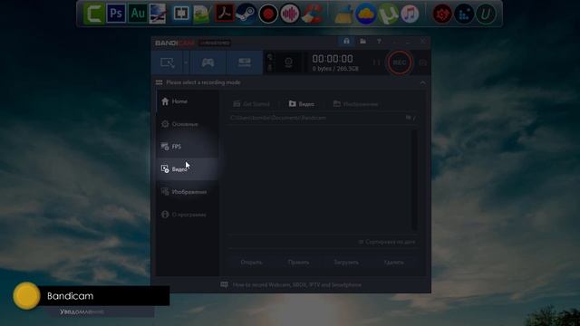Image resolution: width=580 pixels, height=326 pixels.
Task: Toggle the microphone icon under the webcam icon
Action: click(x=270, y=68)
